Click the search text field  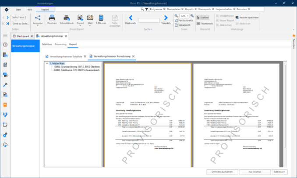click(149, 20)
